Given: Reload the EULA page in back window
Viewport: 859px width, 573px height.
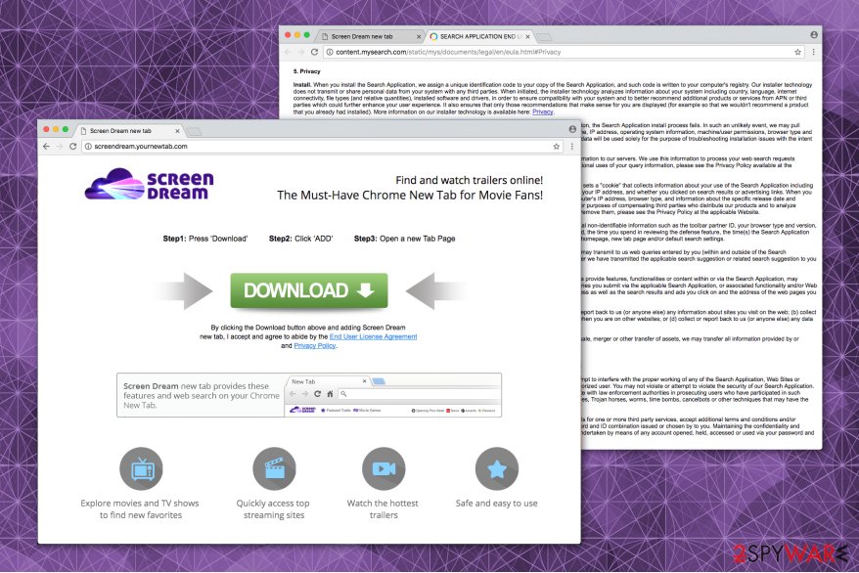Looking at the screenshot, I should click(x=314, y=52).
